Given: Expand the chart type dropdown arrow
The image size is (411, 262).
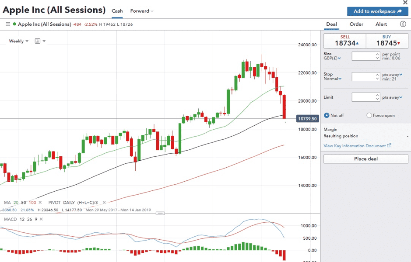Looking at the screenshot, I should pyautogui.click(x=44, y=41).
